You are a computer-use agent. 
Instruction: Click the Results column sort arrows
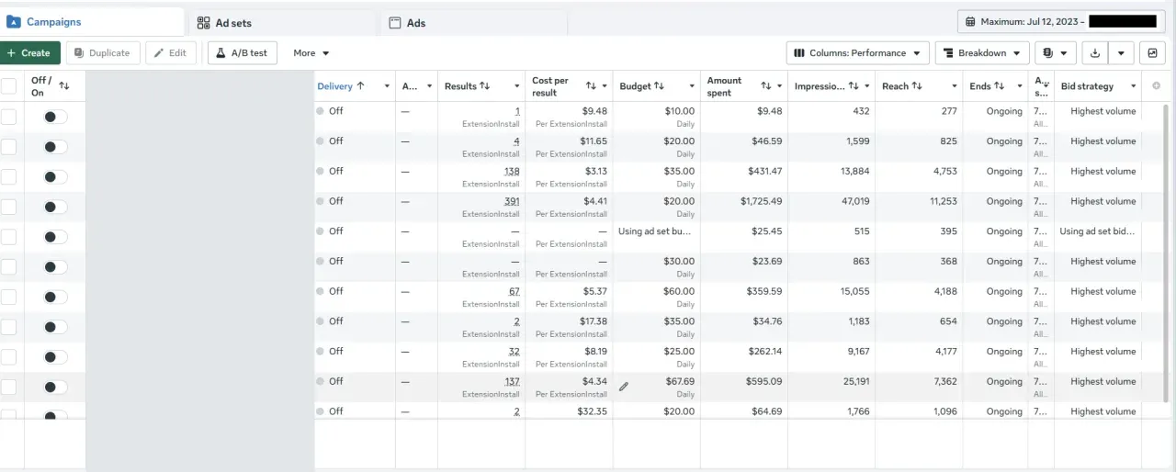click(x=485, y=86)
